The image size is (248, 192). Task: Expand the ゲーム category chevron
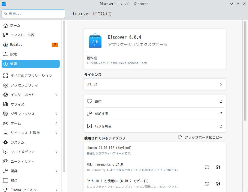click(x=56, y=123)
